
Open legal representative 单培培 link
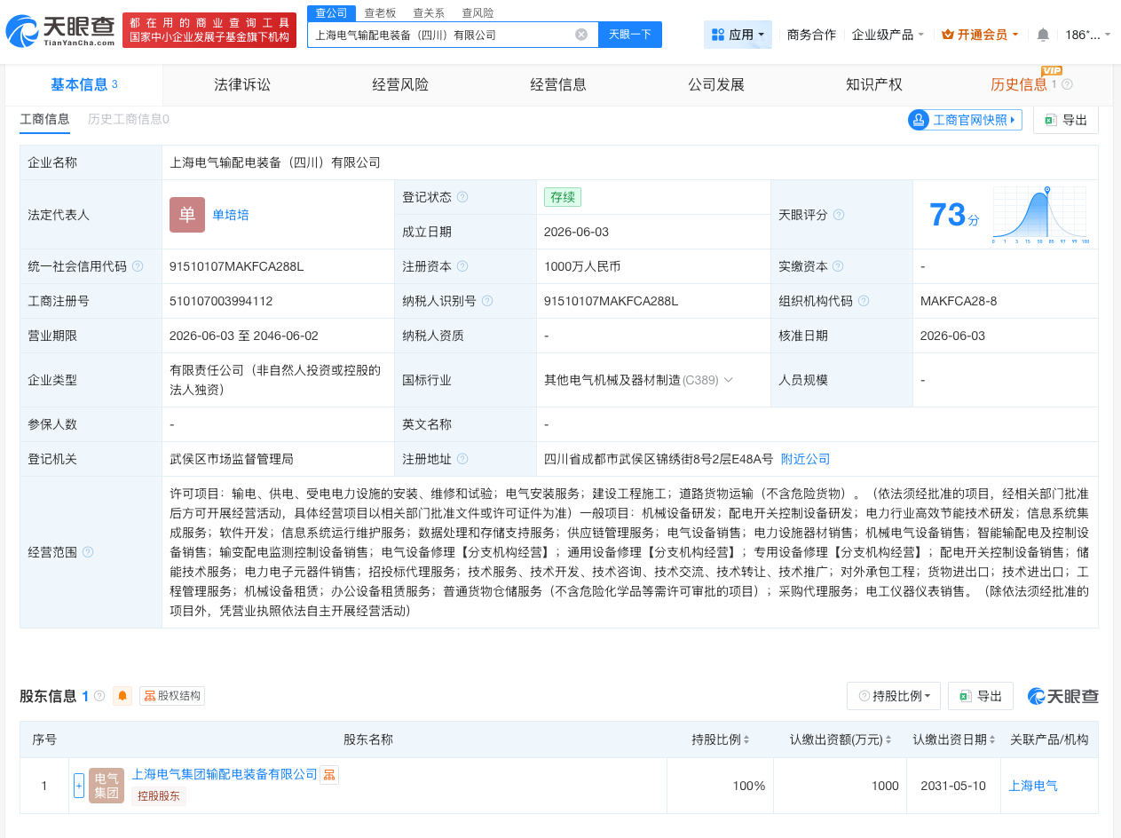point(231,215)
